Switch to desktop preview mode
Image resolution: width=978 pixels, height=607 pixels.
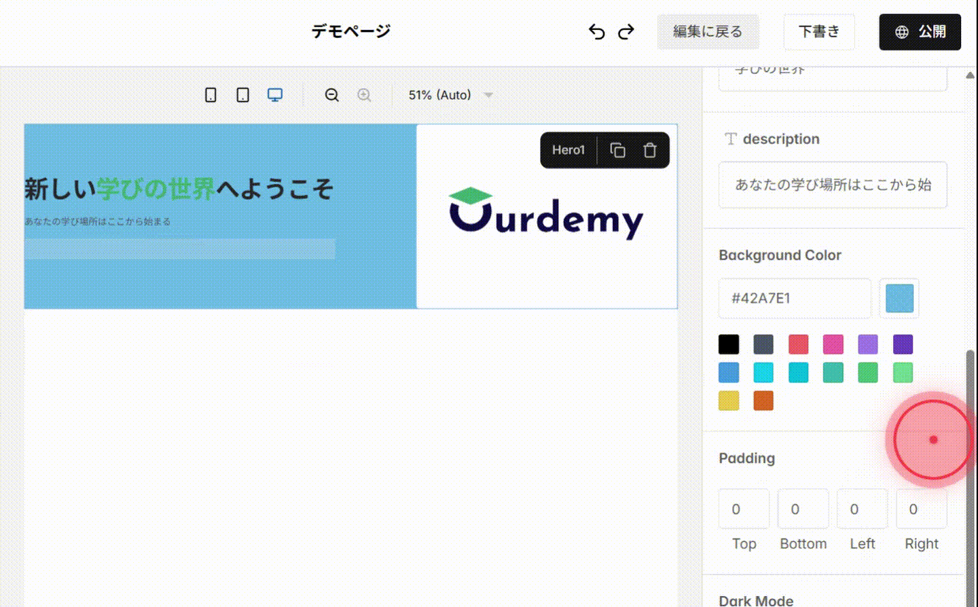[274, 95]
